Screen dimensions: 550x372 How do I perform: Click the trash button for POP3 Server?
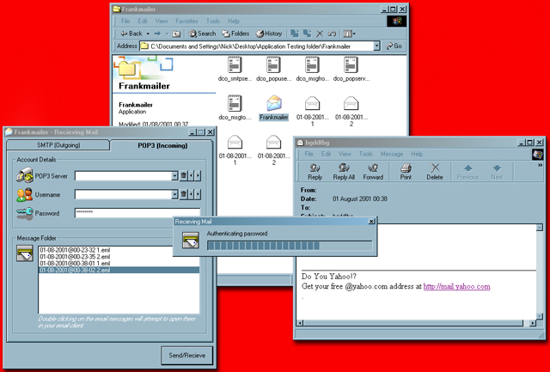tap(183, 176)
